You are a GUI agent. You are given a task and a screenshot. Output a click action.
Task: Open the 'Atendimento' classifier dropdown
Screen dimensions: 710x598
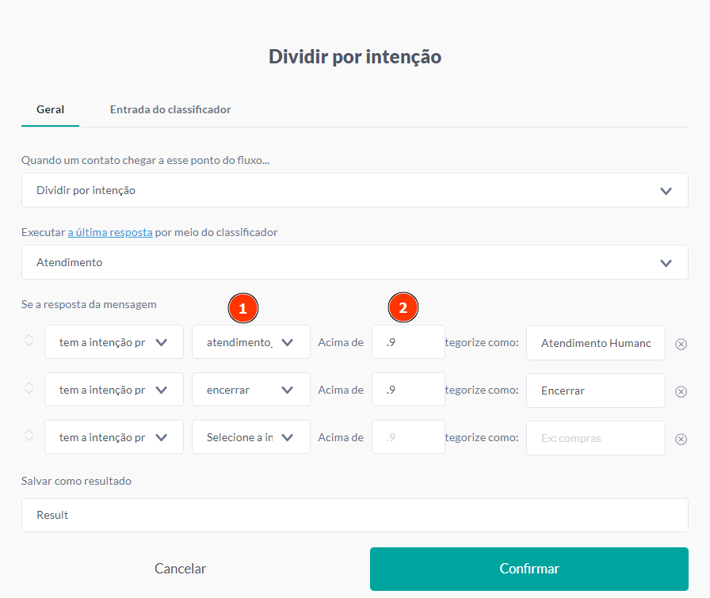[354, 262]
